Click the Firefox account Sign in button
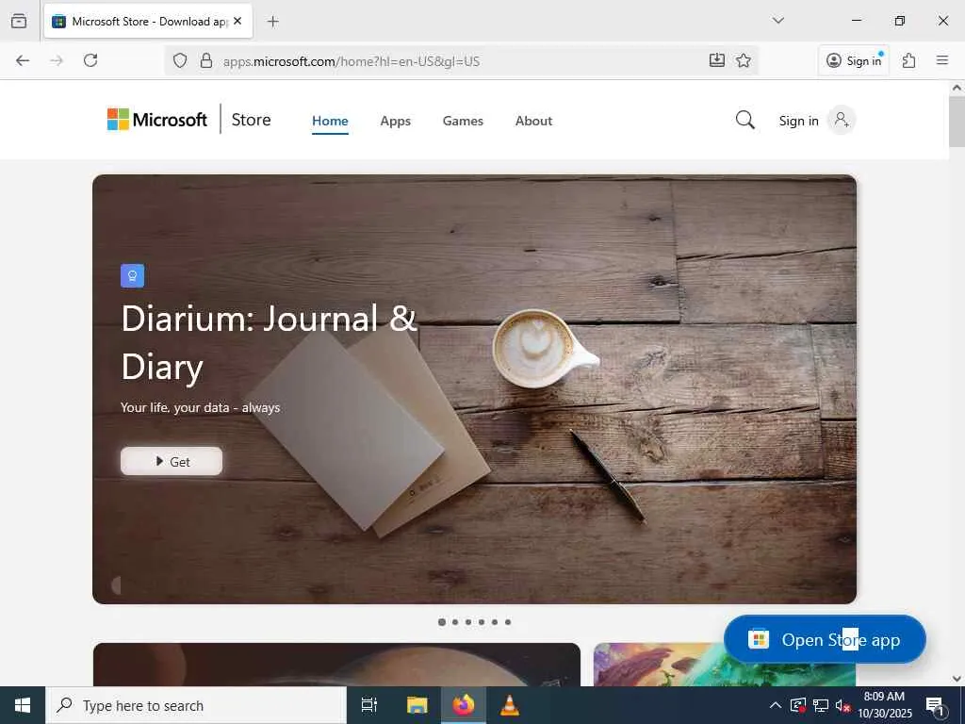Image resolution: width=965 pixels, height=724 pixels. pos(854,60)
